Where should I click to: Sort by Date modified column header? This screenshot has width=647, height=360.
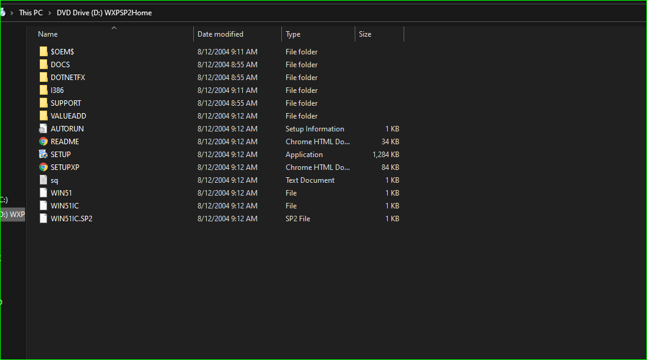(x=220, y=34)
